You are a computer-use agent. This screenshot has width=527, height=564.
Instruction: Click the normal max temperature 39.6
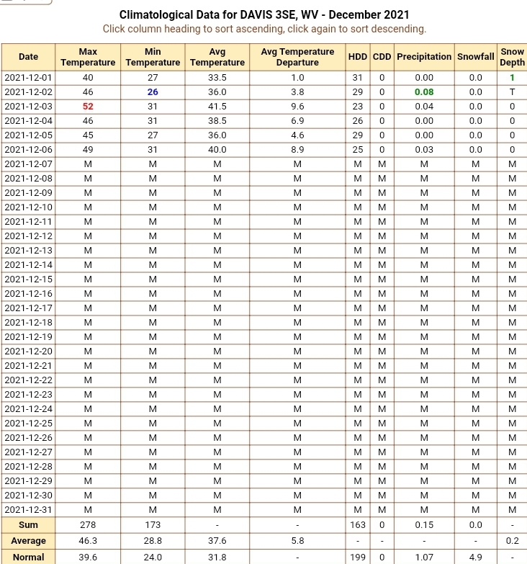click(x=88, y=558)
